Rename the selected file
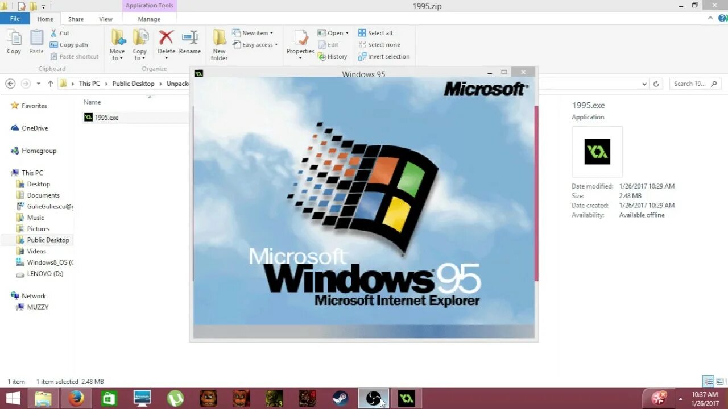The height and width of the screenshot is (409, 728). coord(190,42)
